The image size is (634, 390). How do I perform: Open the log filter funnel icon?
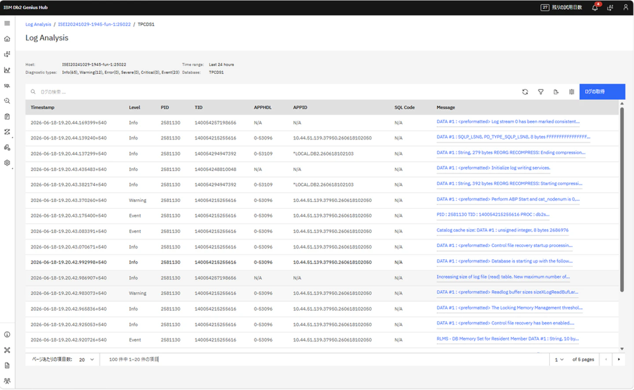coord(541,92)
